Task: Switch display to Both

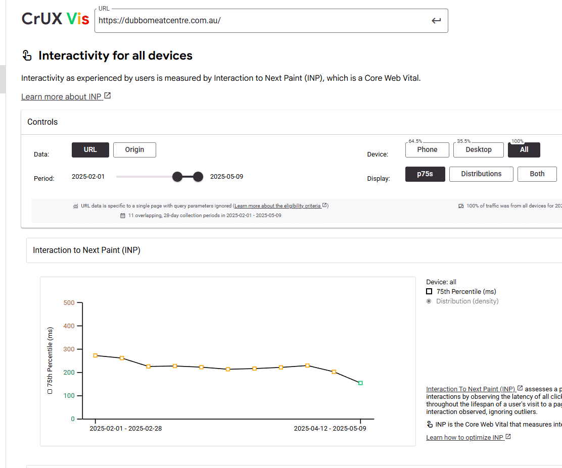Action: [537, 174]
